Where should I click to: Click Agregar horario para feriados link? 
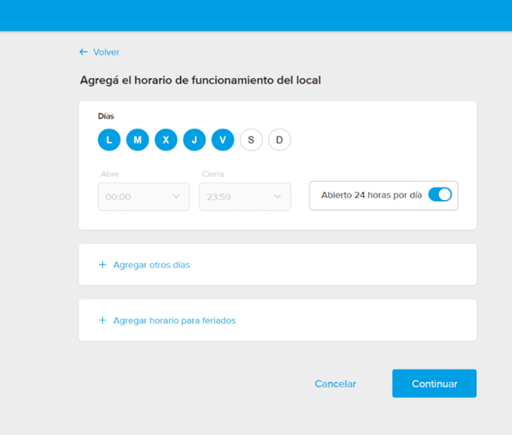click(175, 320)
